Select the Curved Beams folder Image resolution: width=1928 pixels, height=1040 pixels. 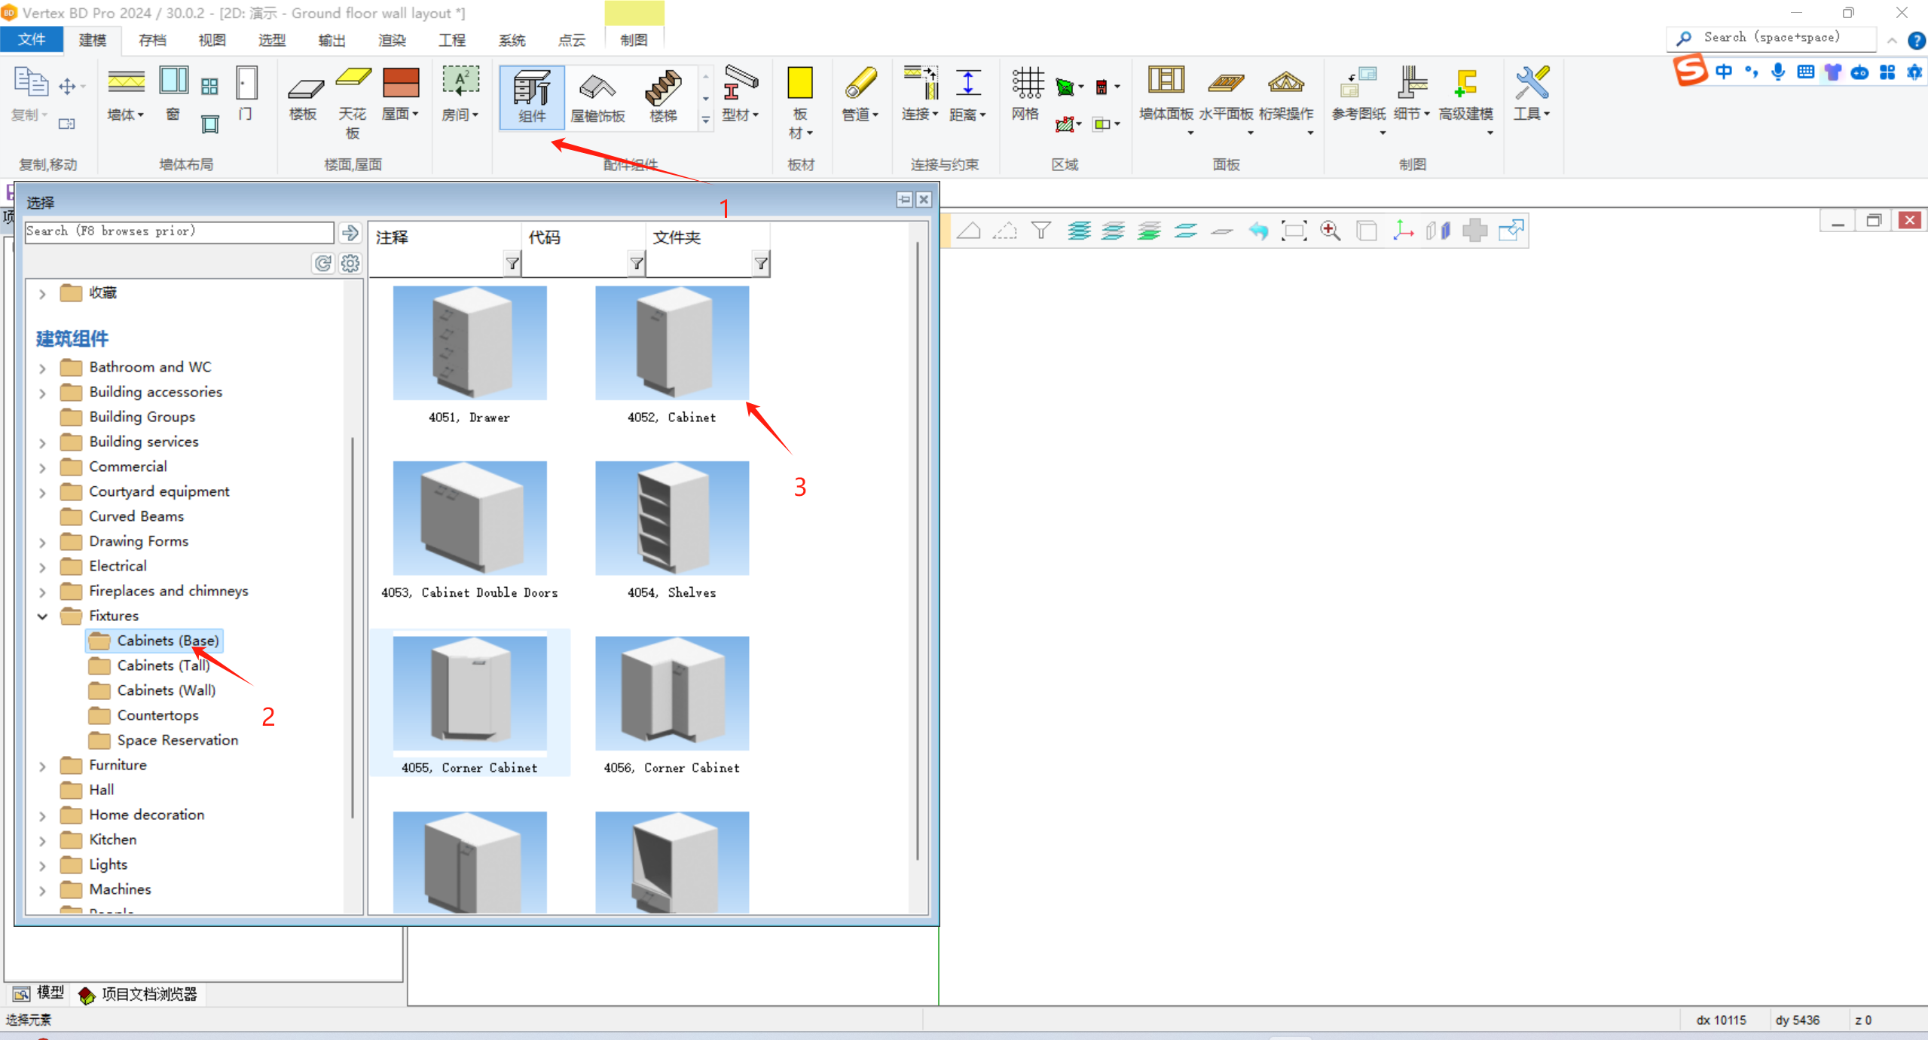pos(136,516)
